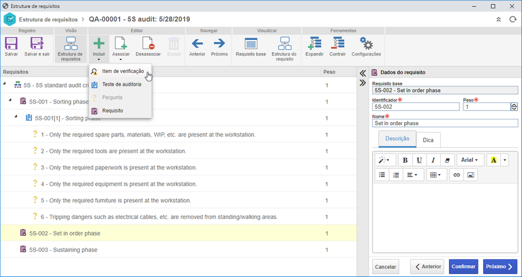
Task: Click the Peso number input field
Action: click(487, 106)
